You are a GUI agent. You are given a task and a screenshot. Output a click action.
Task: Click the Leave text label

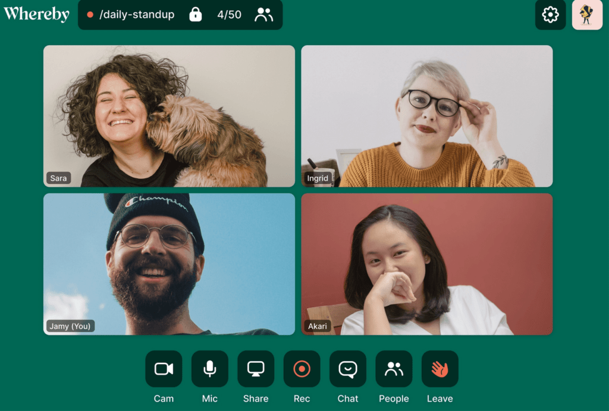pos(440,399)
